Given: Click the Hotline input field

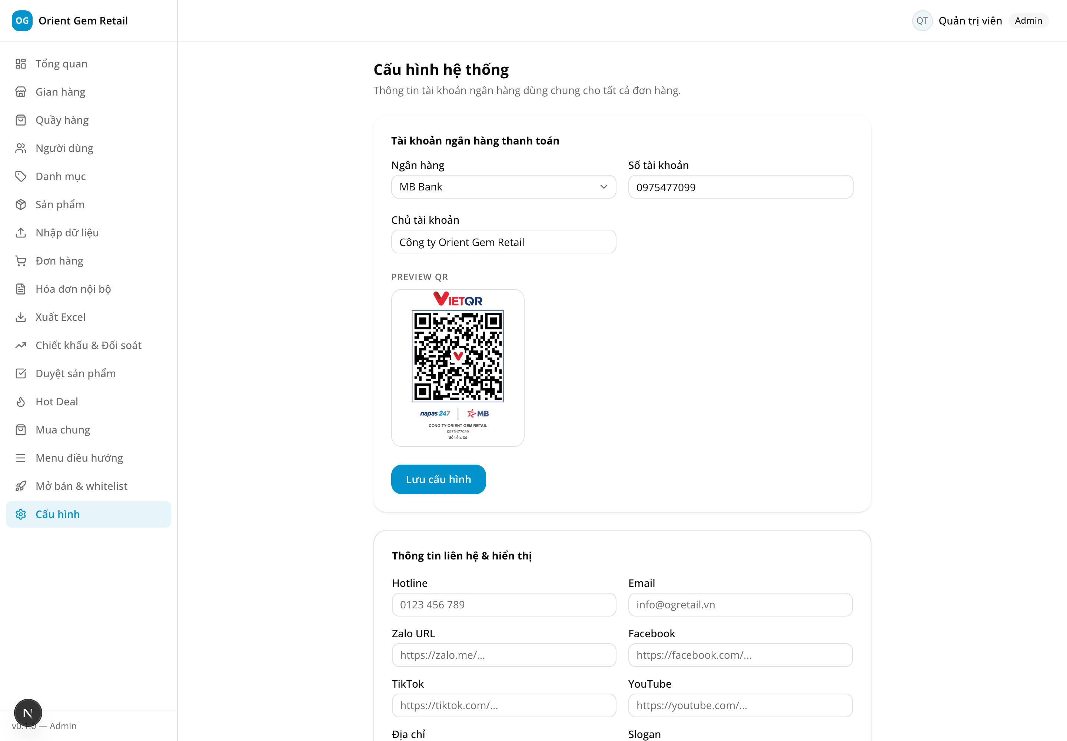Looking at the screenshot, I should pyautogui.click(x=504, y=605).
